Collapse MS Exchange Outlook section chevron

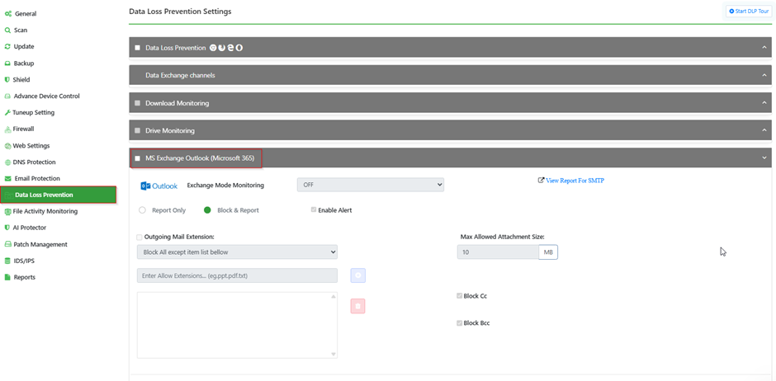(x=764, y=158)
